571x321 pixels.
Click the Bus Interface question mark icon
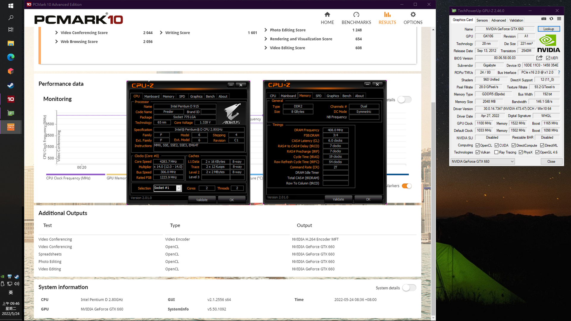point(559,72)
